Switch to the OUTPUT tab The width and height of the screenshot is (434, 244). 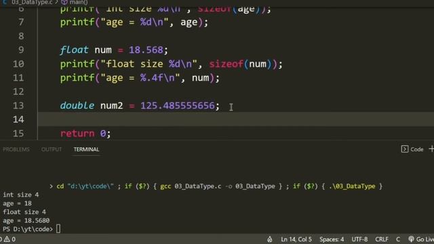click(52, 149)
